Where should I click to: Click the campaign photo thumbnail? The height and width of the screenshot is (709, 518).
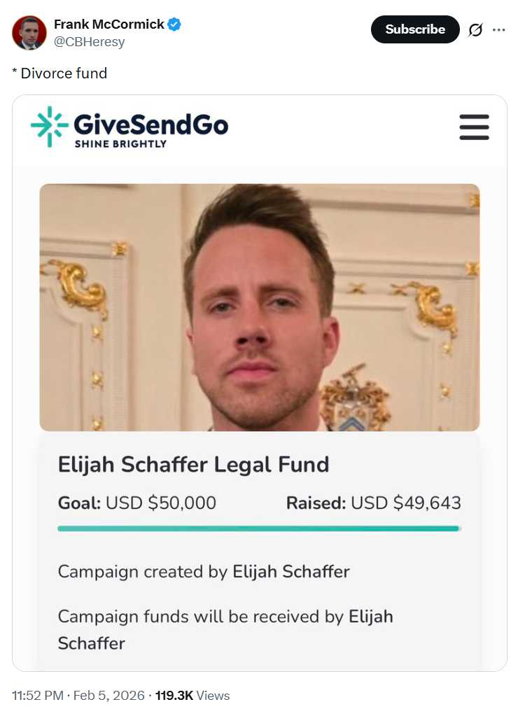tap(260, 307)
